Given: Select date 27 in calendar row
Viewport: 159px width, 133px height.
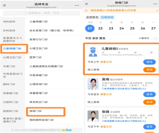Looking at the screenshot, I should pos(153,28).
